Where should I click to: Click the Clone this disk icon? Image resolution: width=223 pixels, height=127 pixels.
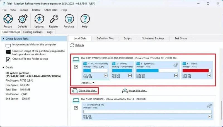(x=75, y=91)
